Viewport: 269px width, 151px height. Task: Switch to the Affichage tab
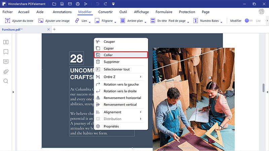click(141, 12)
